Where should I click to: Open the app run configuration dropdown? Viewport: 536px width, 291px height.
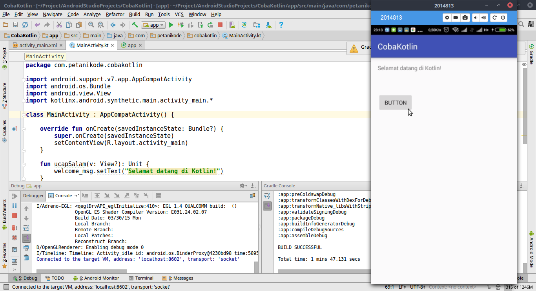click(153, 25)
